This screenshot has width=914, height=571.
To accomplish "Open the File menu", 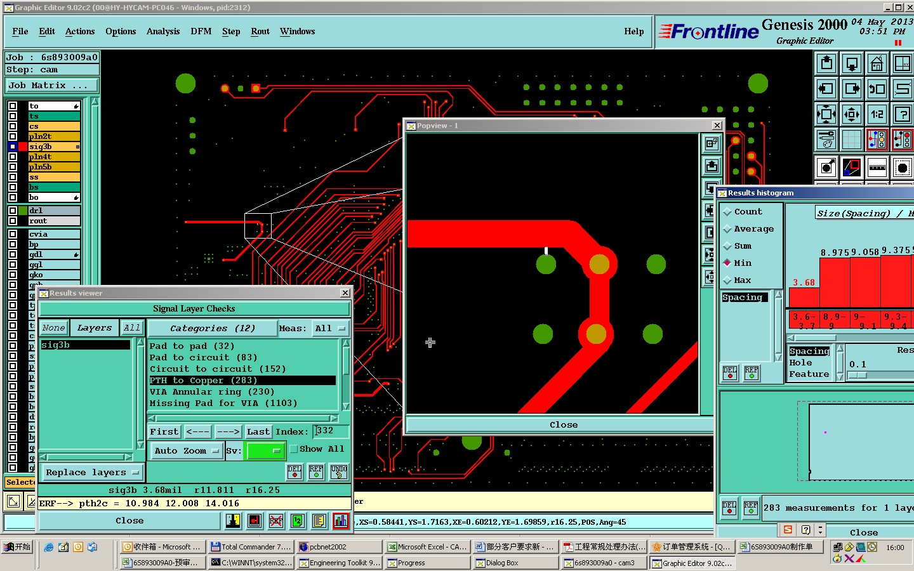I will point(20,32).
